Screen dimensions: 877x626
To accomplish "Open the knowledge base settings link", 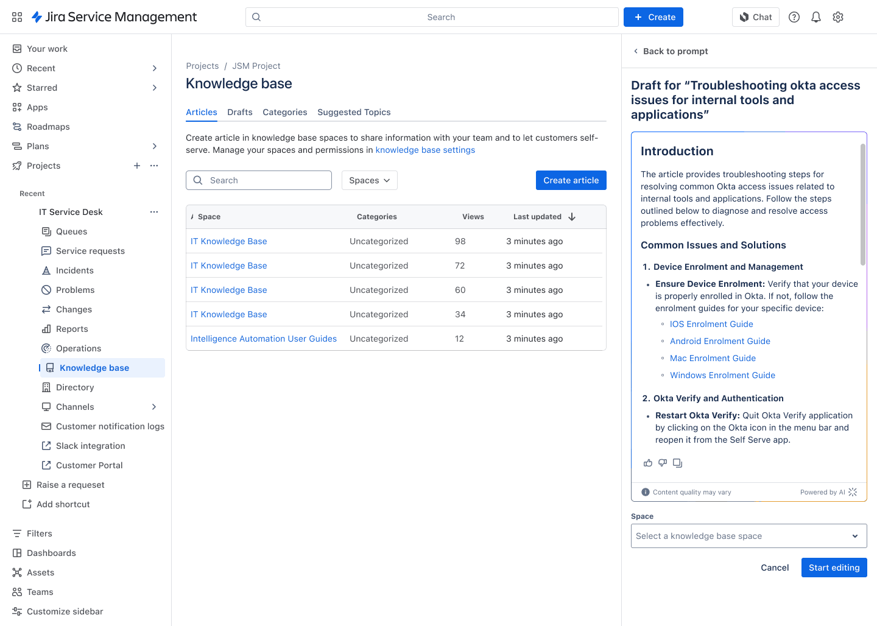I will (x=425, y=150).
